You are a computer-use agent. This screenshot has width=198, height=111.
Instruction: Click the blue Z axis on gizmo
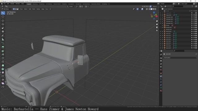[154, 12]
